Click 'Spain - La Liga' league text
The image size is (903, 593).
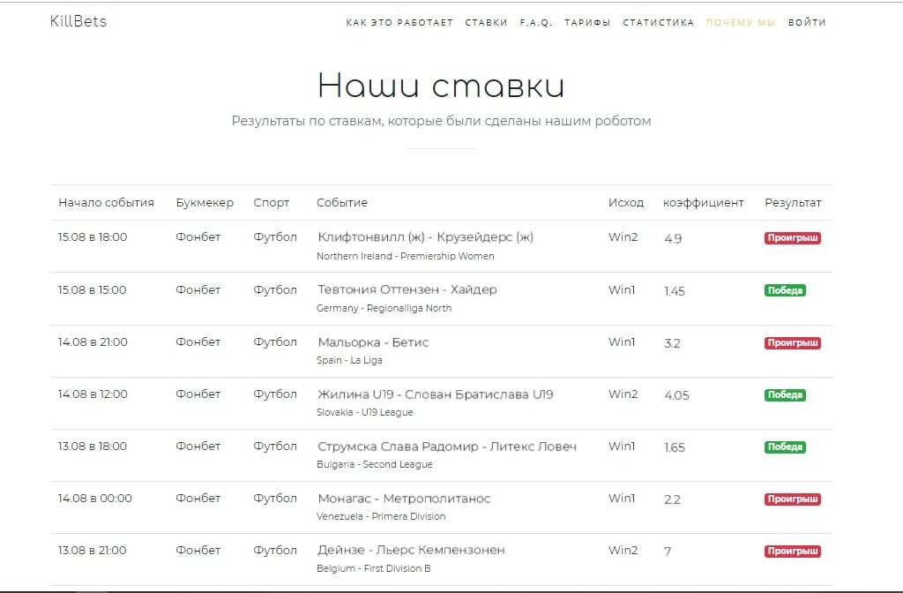[349, 360]
